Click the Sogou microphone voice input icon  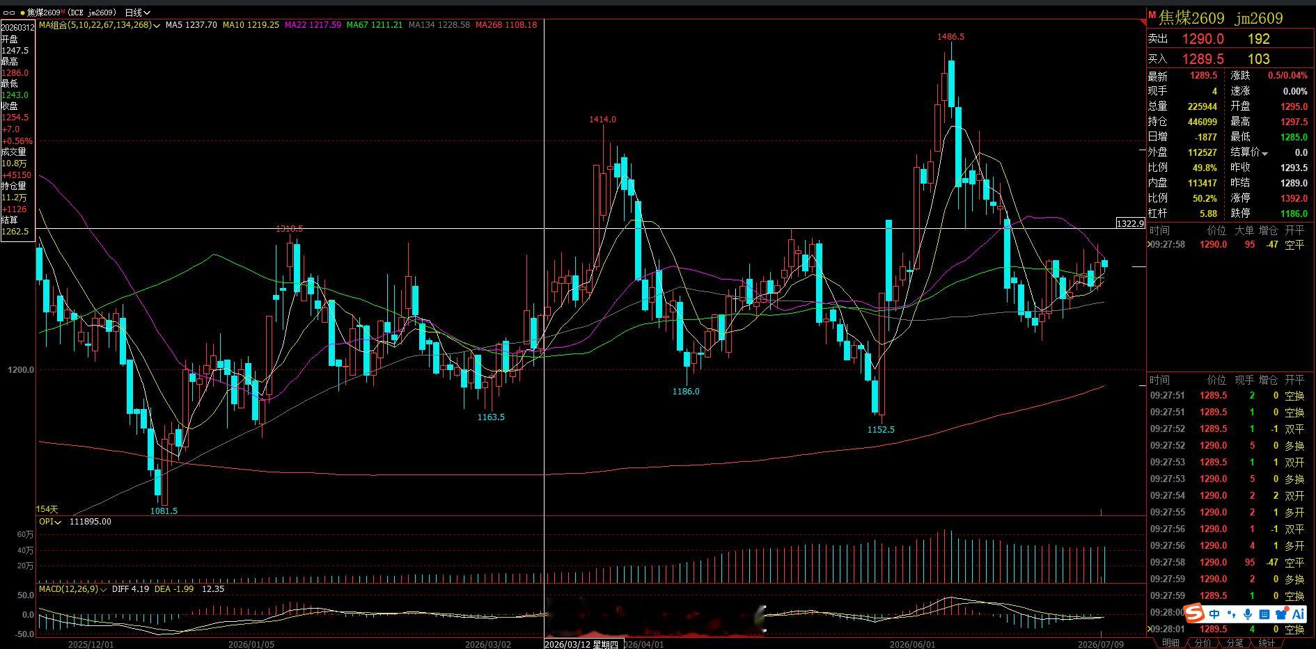click(1247, 614)
